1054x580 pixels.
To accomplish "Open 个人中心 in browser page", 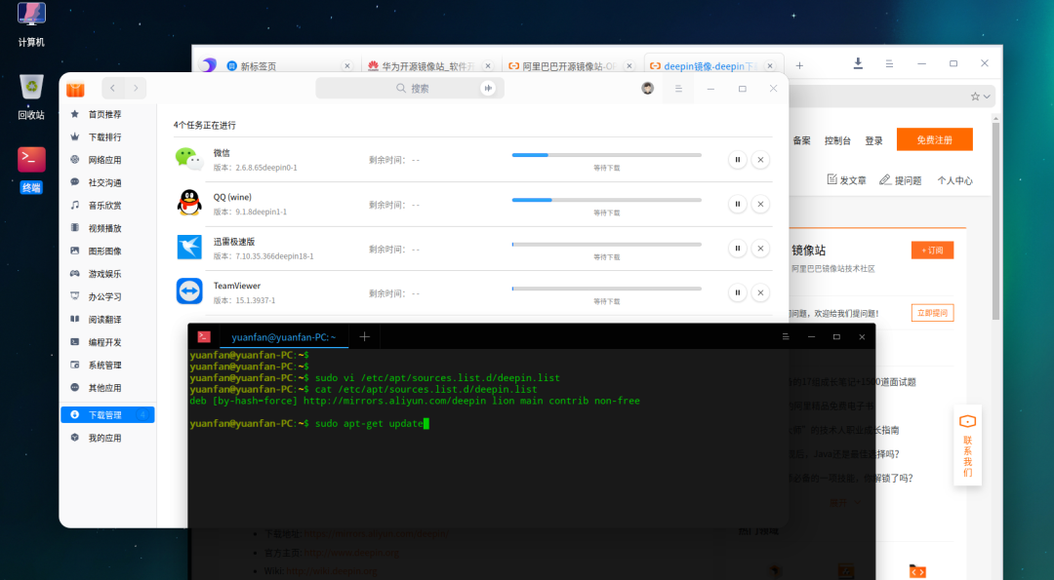I will [955, 180].
